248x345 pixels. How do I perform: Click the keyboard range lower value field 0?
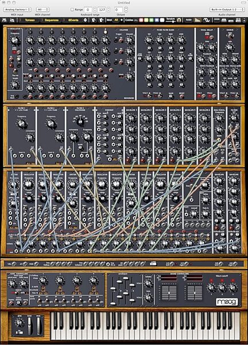[88, 10]
